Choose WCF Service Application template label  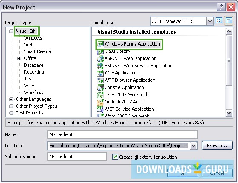129,109
